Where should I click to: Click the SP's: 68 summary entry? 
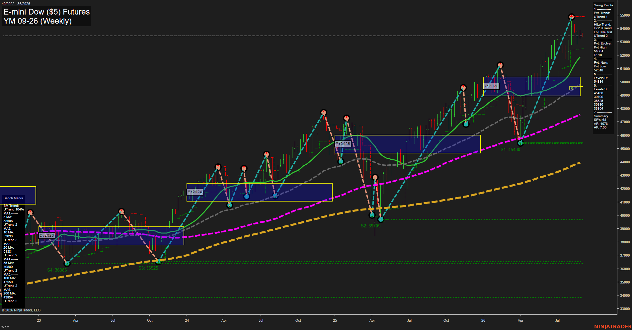click(600, 120)
